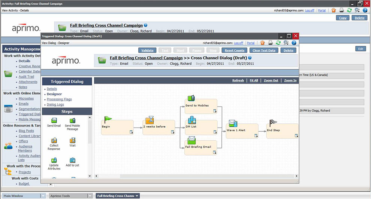Click info icon beside Cross Channel Dialog title
Viewport: 371px width, 199px height.
click(250, 58)
